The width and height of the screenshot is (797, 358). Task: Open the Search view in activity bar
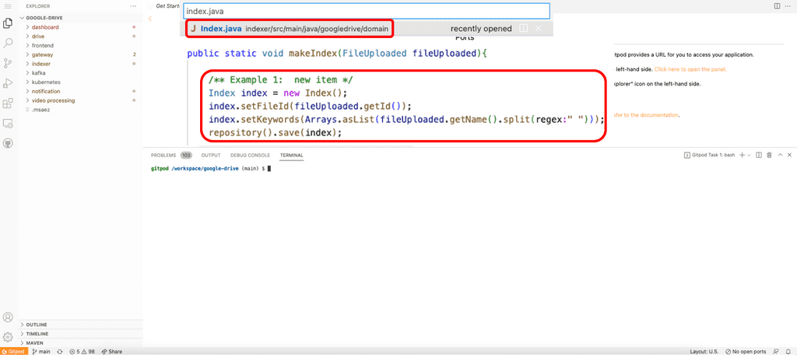[8, 43]
